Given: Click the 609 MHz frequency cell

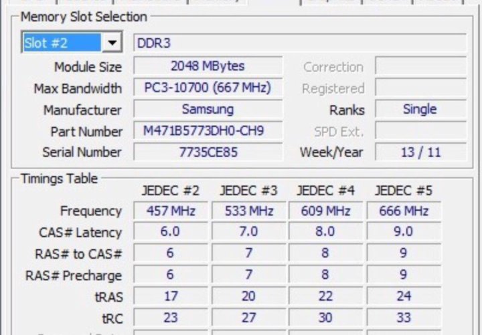Looking at the screenshot, I should (x=326, y=211).
